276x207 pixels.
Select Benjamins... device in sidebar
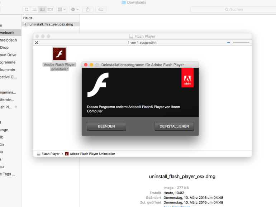pos(10,92)
